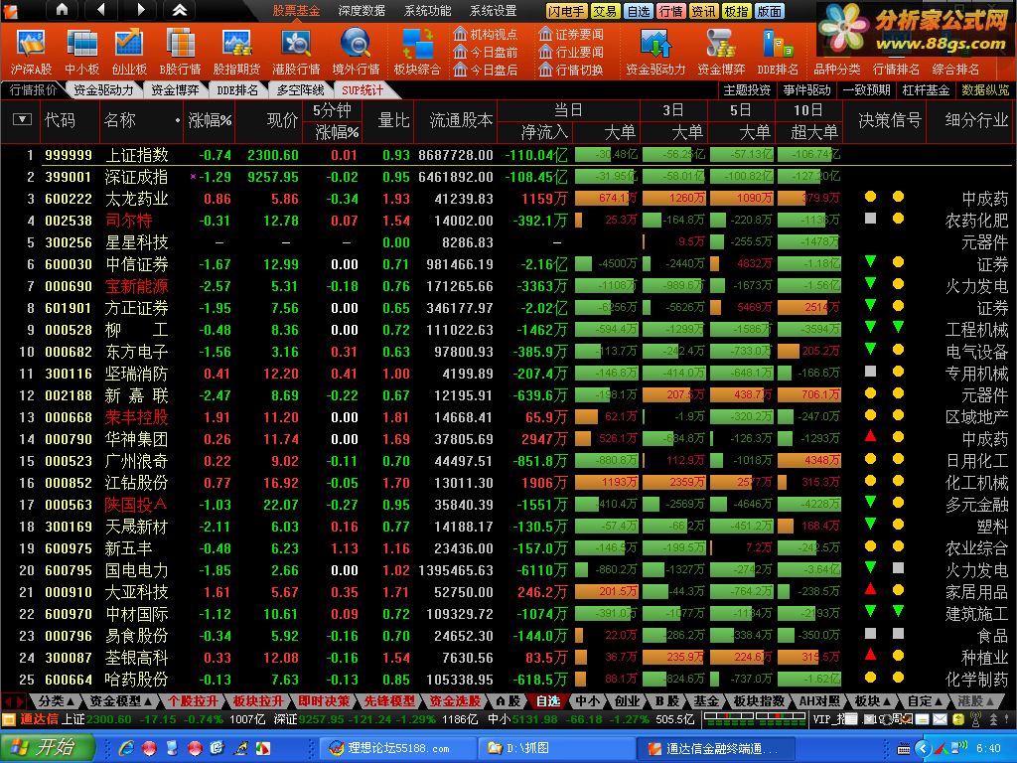Sort by 流通股本 column header
The height and width of the screenshot is (763, 1017).
coord(461,120)
